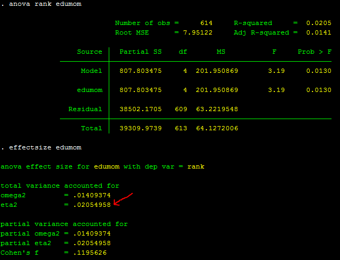Click the 'partial eta2' label
The image size is (340, 260).
pyautogui.click(x=25, y=244)
